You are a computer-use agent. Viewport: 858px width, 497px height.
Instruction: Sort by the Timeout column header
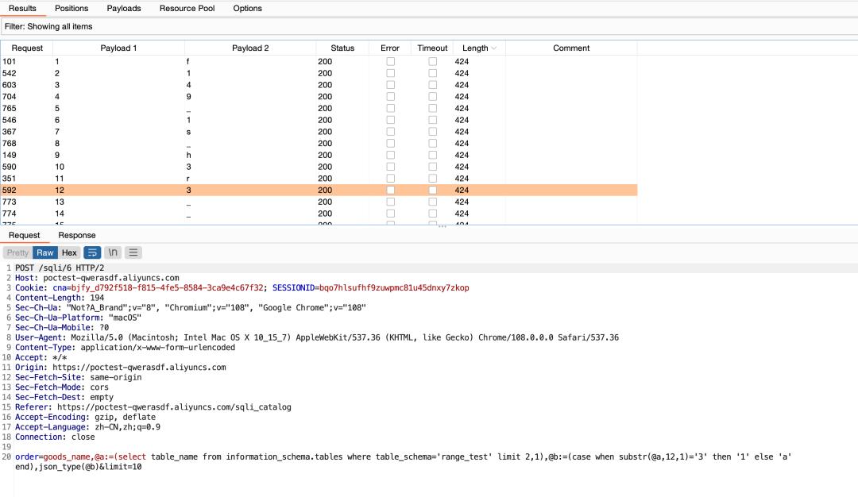click(x=432, y=48)
